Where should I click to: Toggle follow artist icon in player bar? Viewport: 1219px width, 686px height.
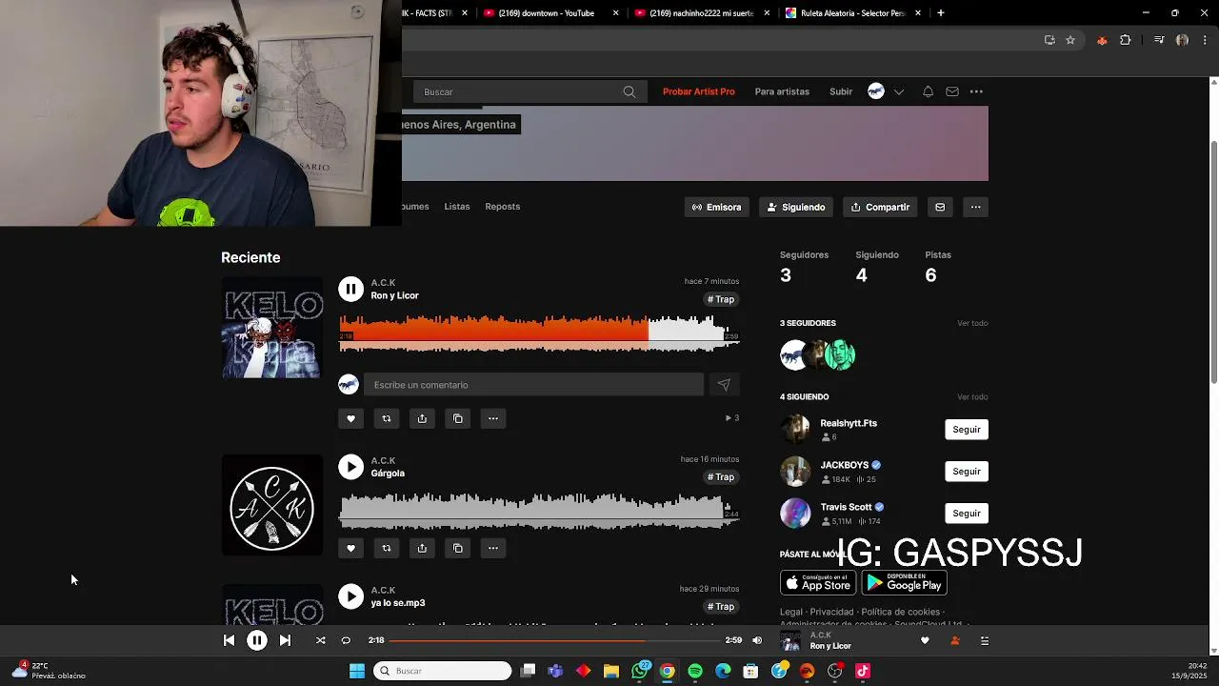tap(954, 640)
